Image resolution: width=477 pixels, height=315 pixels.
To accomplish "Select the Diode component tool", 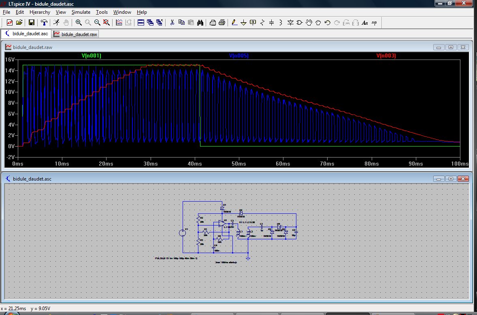I will tap(290, 23).
